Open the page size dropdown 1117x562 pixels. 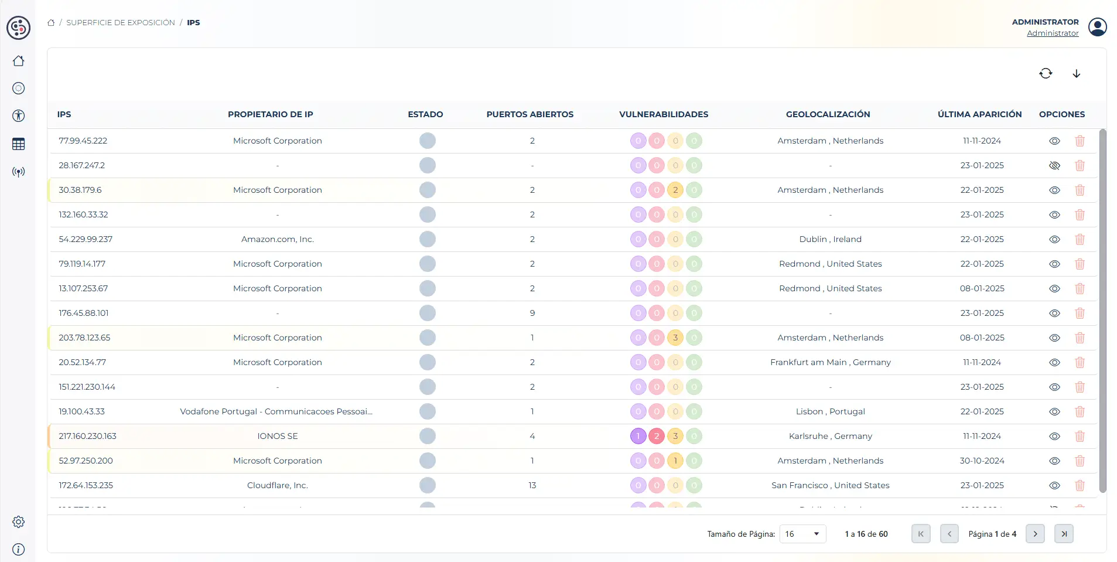pos(802,534)
